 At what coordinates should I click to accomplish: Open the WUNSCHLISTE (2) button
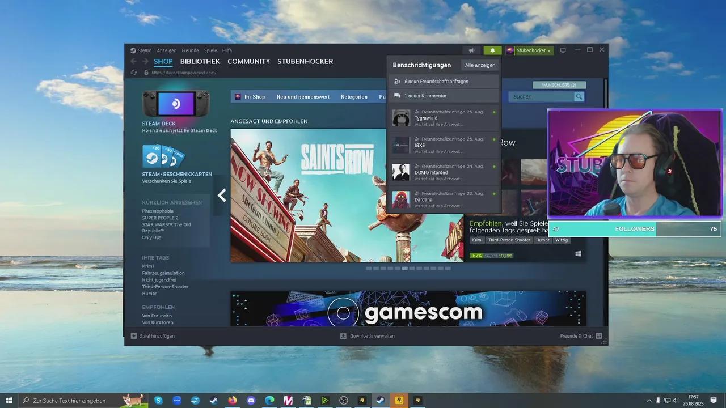coord(559,85)
